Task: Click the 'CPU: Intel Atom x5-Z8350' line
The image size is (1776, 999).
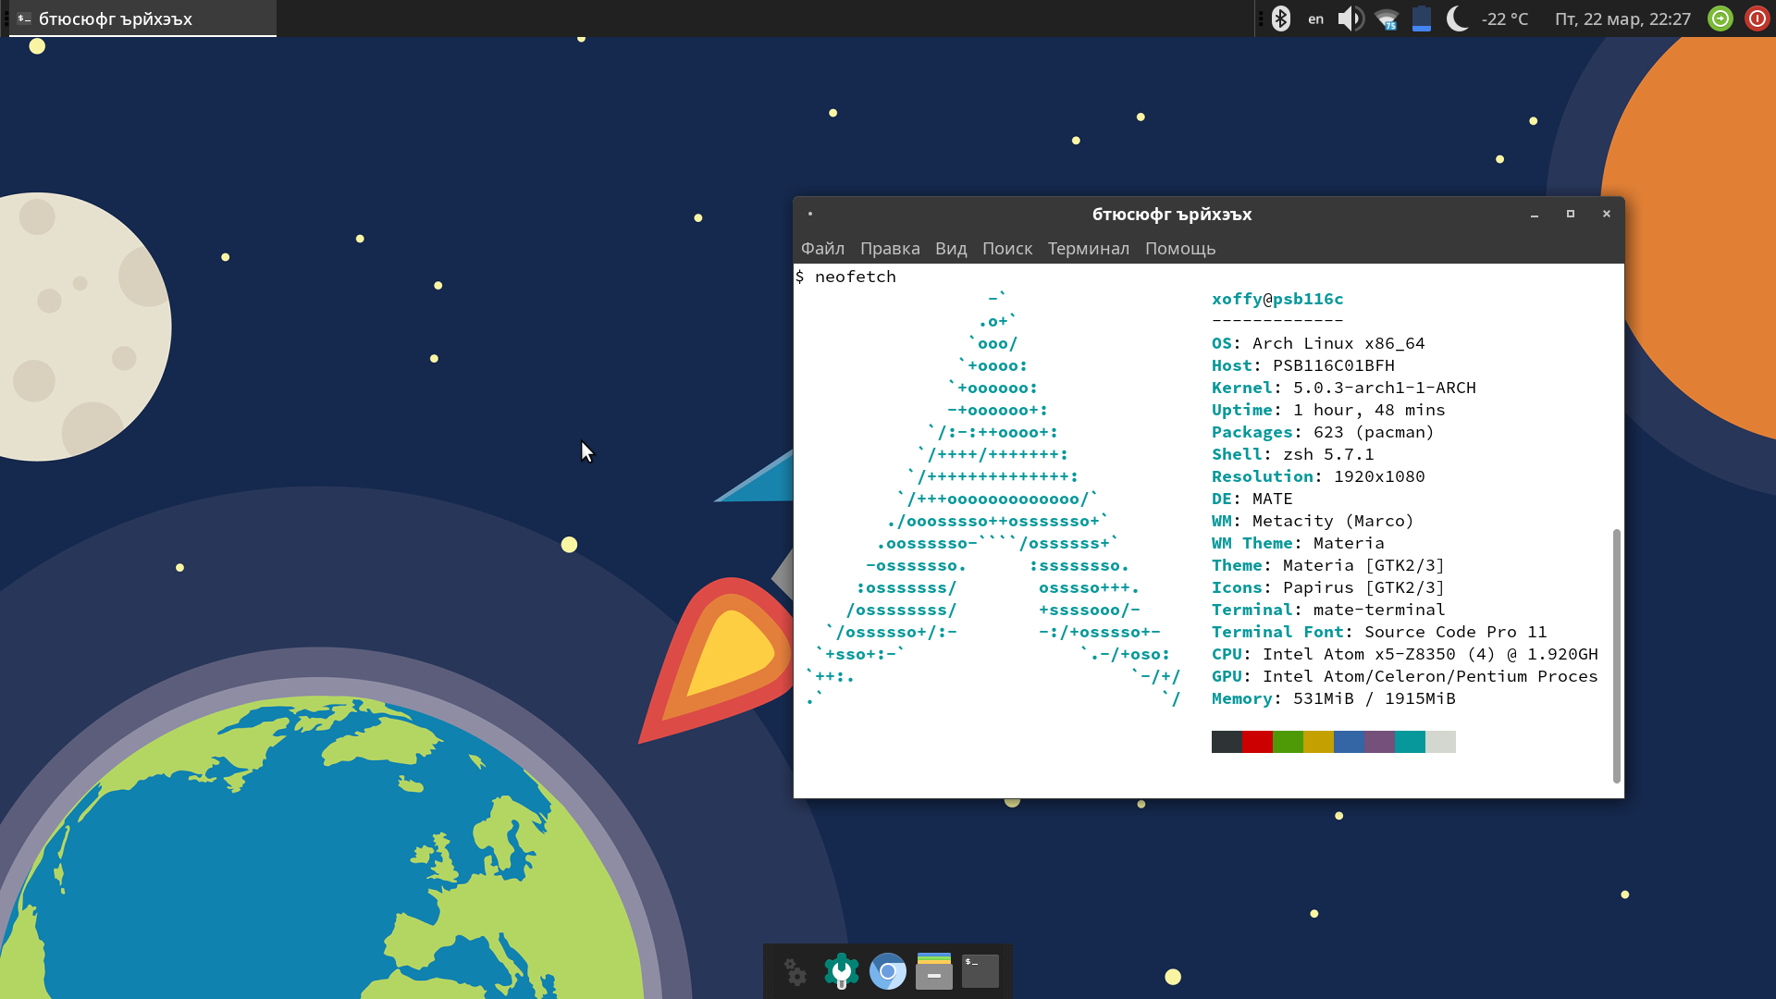Action: [1404, 654]
